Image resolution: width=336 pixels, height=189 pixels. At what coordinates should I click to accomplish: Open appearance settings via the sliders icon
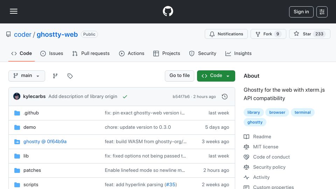[x=322, y=12]
